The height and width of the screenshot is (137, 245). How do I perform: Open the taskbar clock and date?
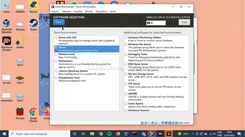pyautogui.click(x=229, y=134)
